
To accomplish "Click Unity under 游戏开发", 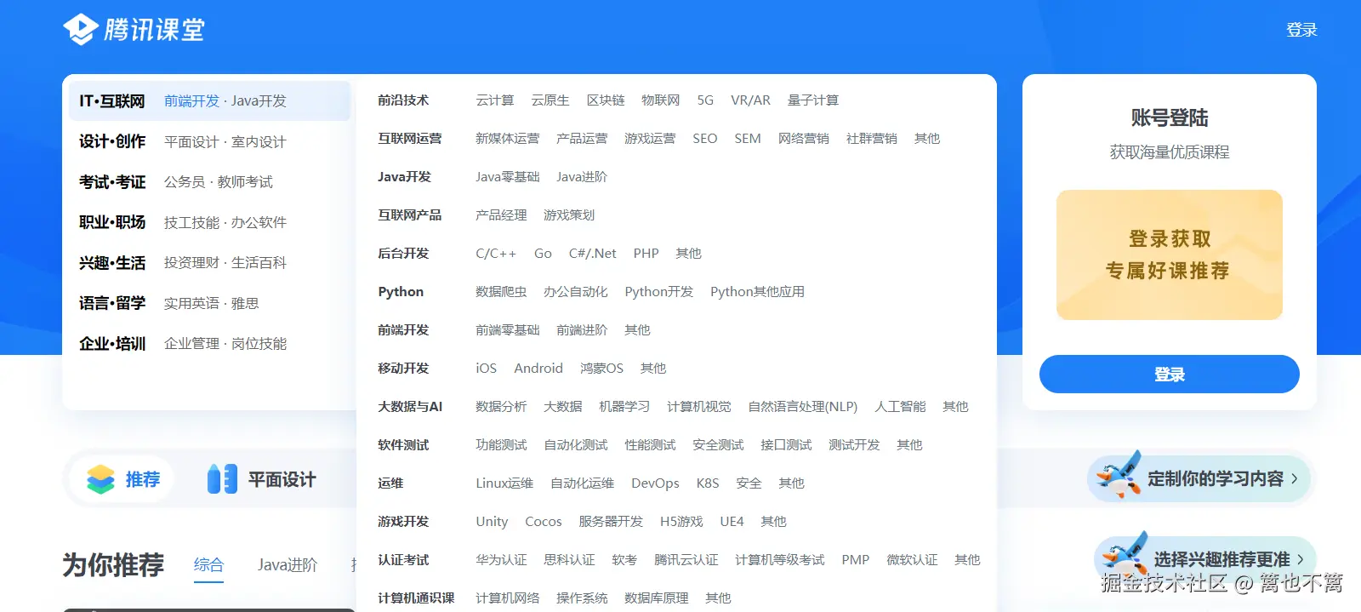I will point(492,522).
